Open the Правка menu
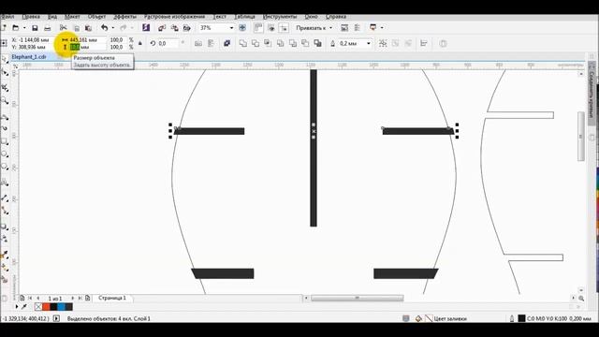The image size is (599, 337). click(x=31, y=17)
